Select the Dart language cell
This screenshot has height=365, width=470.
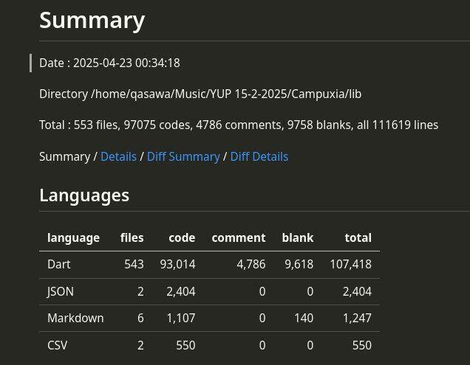pyautogui.click(x=58, y=264)
